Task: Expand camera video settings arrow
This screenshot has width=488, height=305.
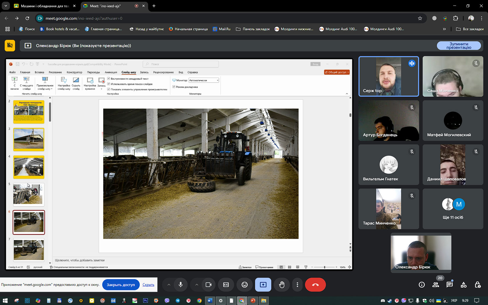Action: point(197,285)
